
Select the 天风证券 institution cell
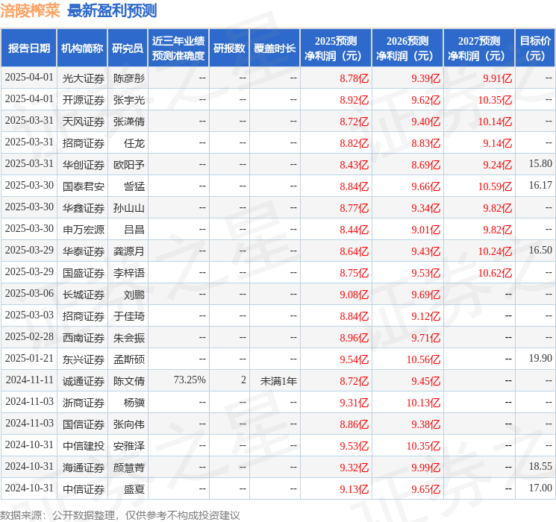point(84,122)
